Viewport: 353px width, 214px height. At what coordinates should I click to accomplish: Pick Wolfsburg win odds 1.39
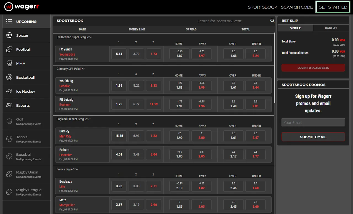tap(119, 86)
